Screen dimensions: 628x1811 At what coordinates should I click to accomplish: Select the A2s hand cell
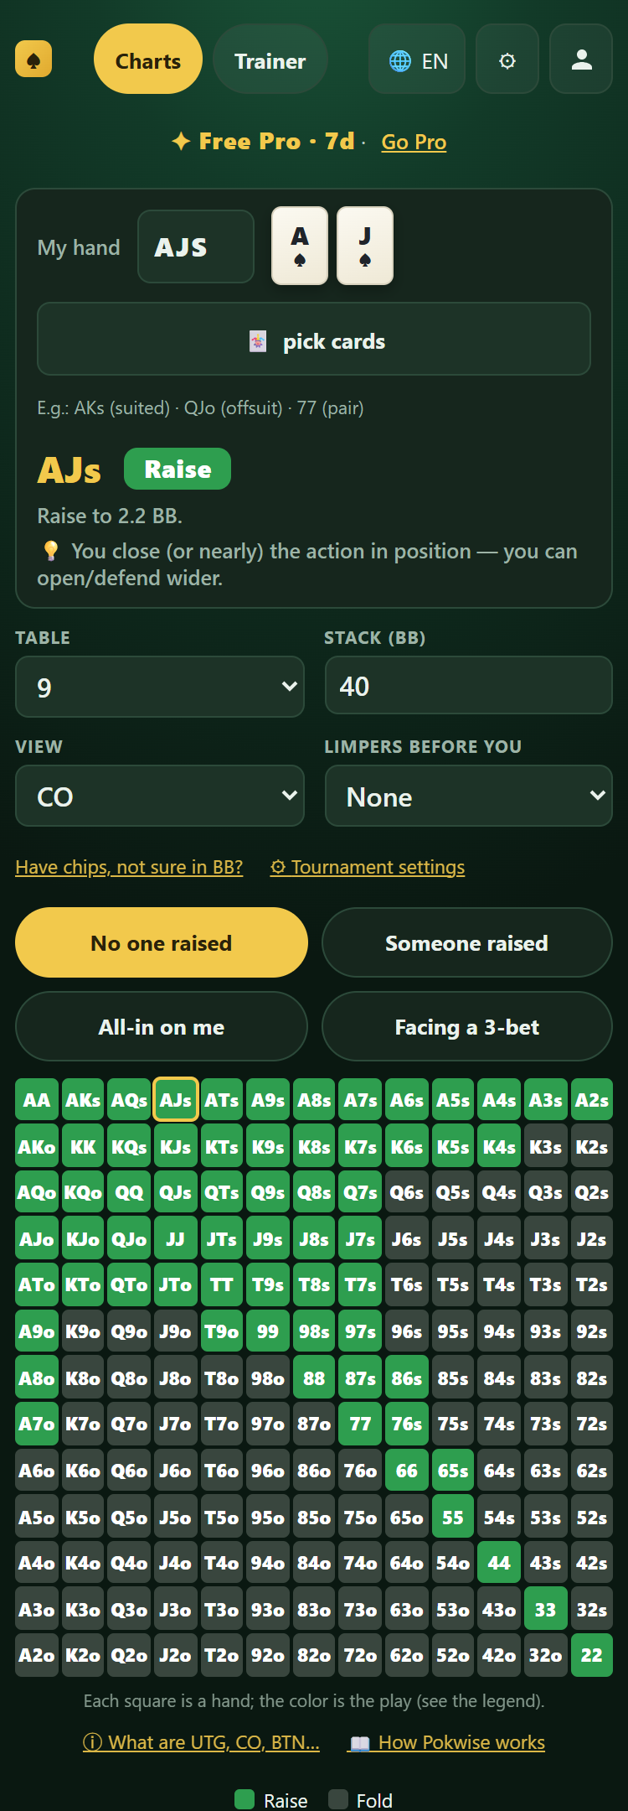pos(592,1100)
